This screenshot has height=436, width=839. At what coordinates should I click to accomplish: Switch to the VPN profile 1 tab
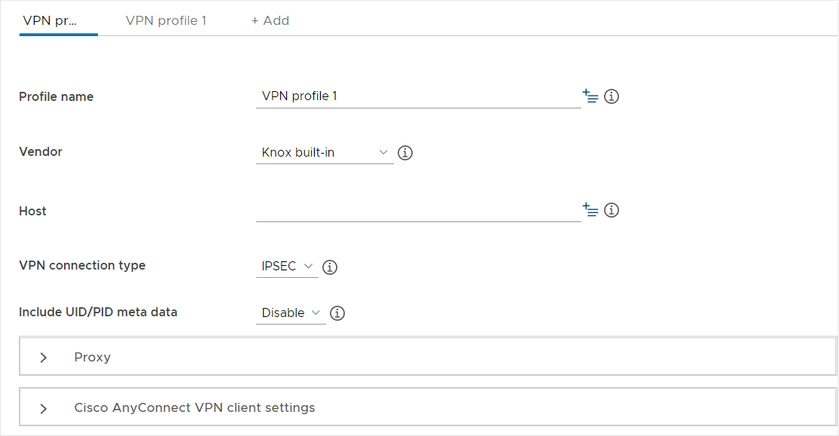166,20
